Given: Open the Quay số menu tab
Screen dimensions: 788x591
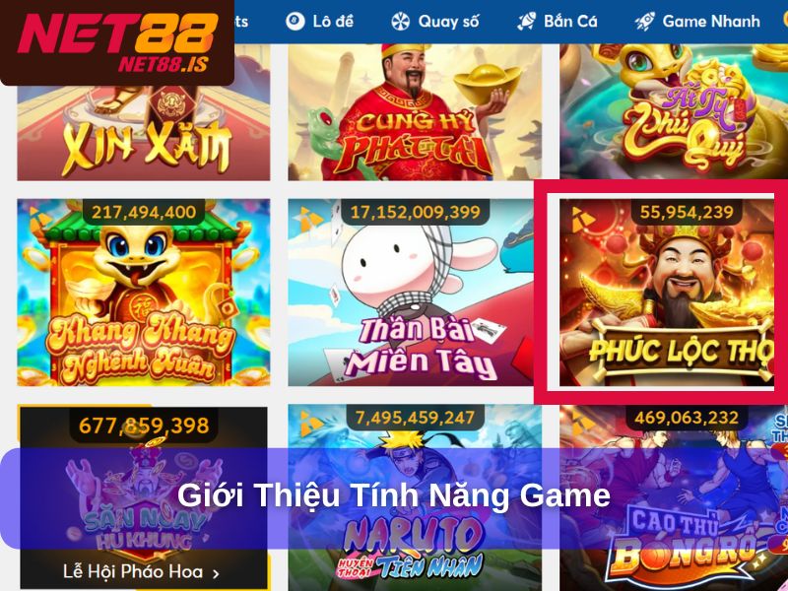Looking at the screenshot, I should pos(435,22).
